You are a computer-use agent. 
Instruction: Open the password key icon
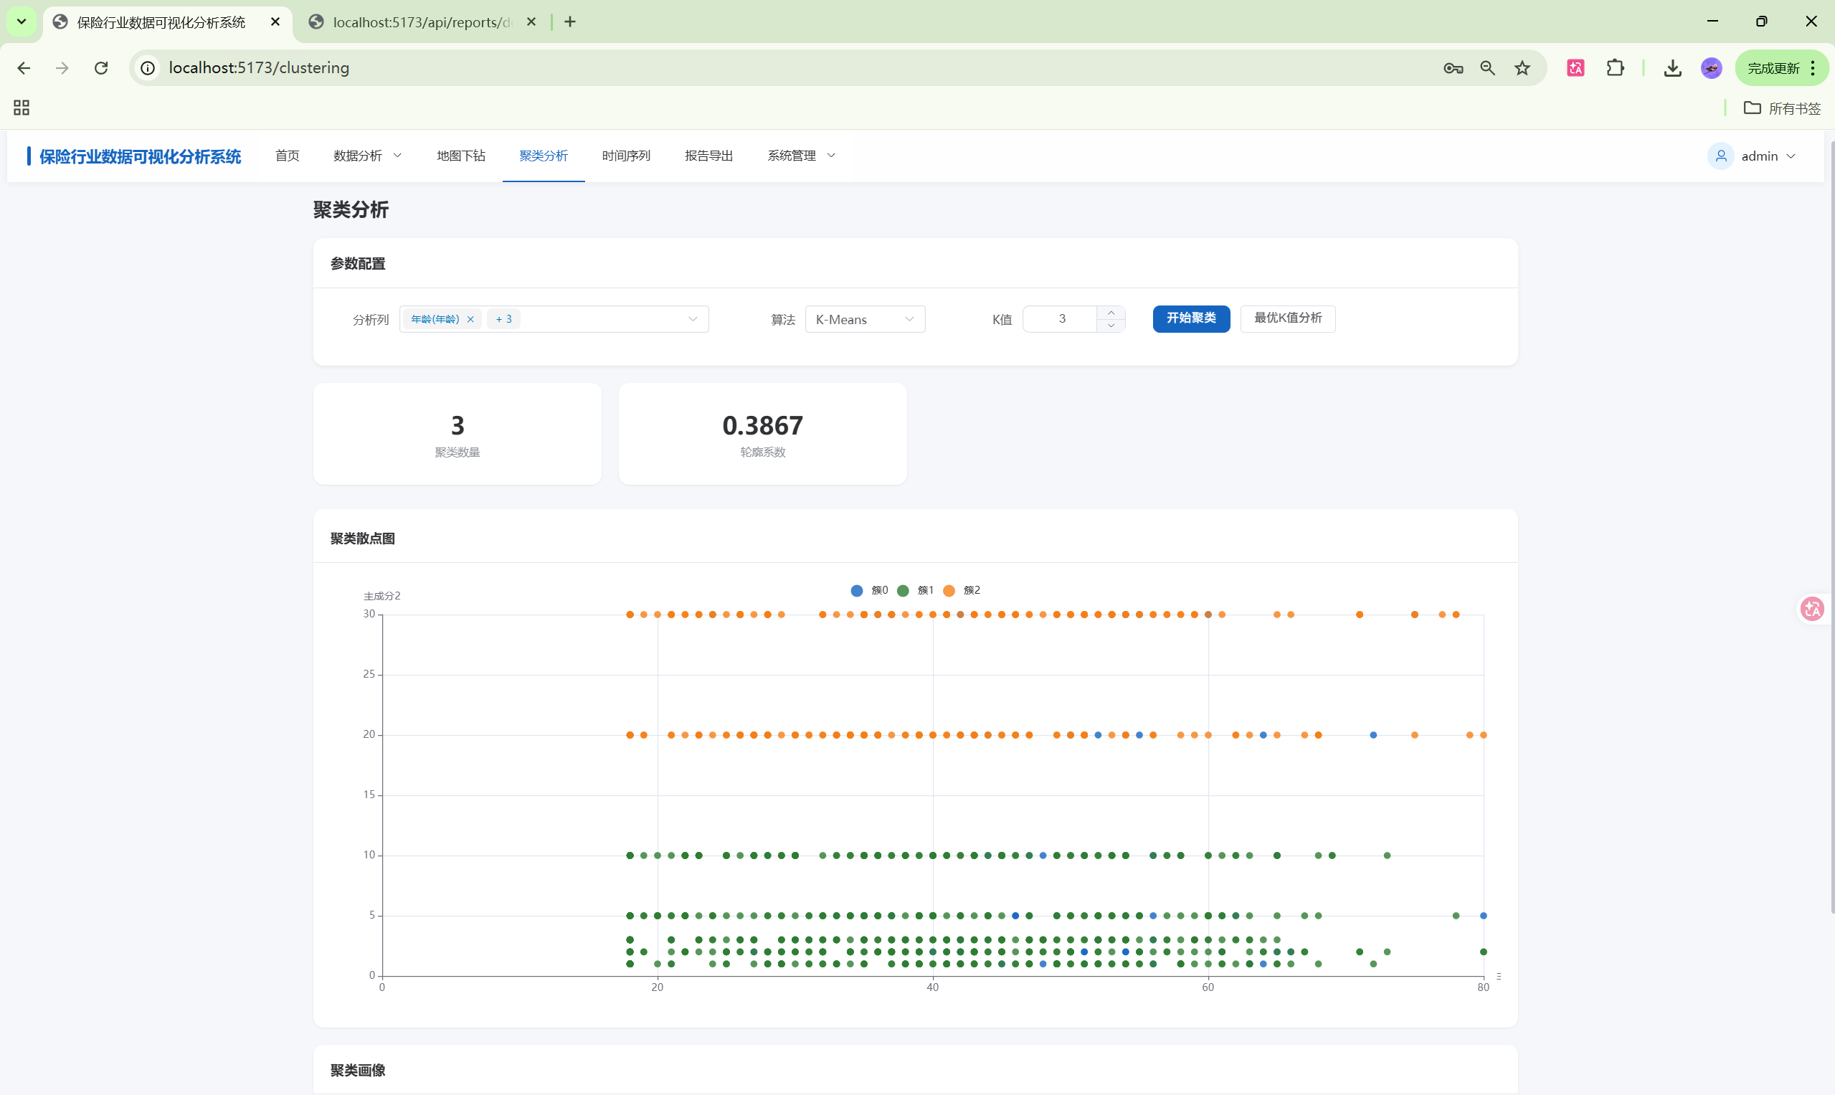[1453, 68]
